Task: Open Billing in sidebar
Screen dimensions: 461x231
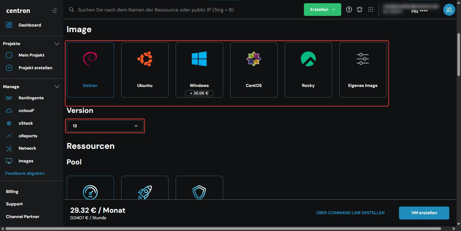Action: (12, 192)
